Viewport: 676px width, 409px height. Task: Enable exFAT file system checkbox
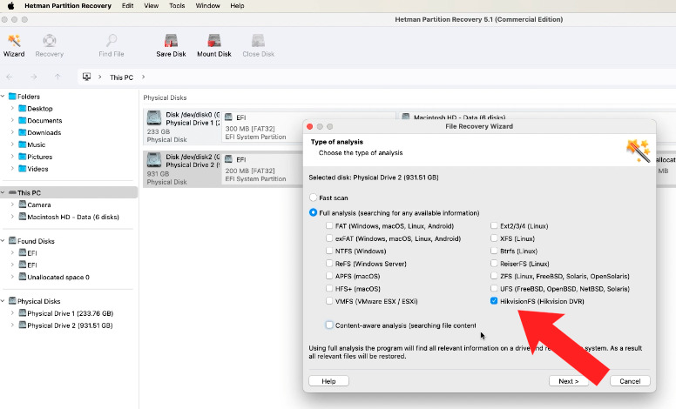click(329, 238)
